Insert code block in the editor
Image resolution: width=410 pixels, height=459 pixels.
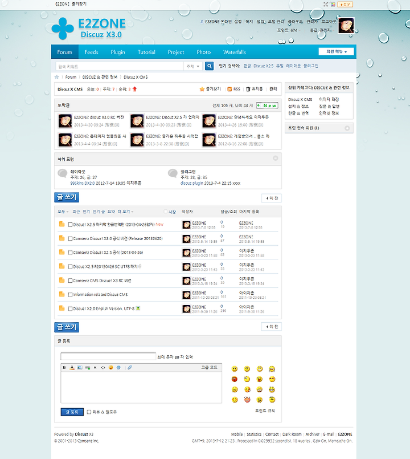[x=103, y=368]
